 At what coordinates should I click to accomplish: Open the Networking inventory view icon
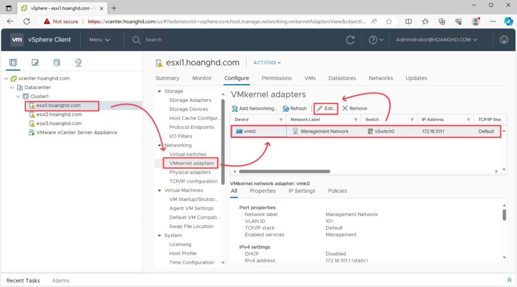tap(78, 62)
